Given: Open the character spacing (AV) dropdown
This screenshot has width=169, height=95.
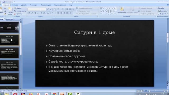Looking at the screenshot, I should point(44,13).
